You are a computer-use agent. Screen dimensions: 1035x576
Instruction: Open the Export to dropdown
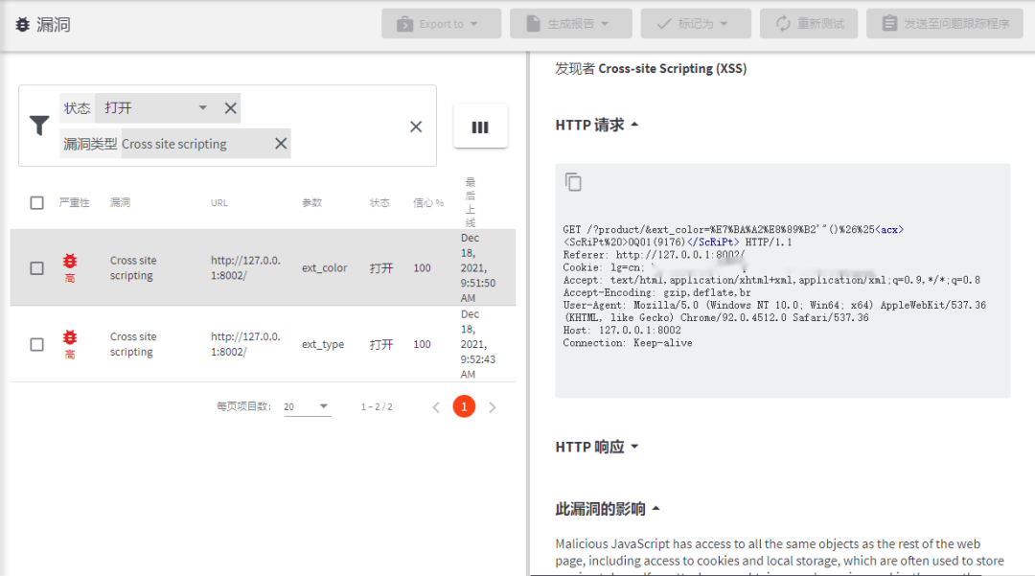441,24
